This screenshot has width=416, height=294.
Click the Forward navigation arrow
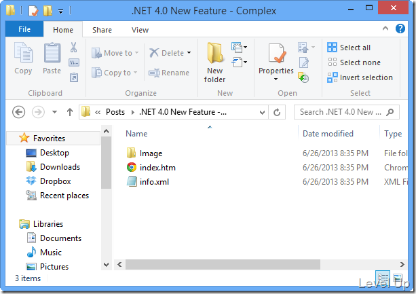[x=38, y=112]
